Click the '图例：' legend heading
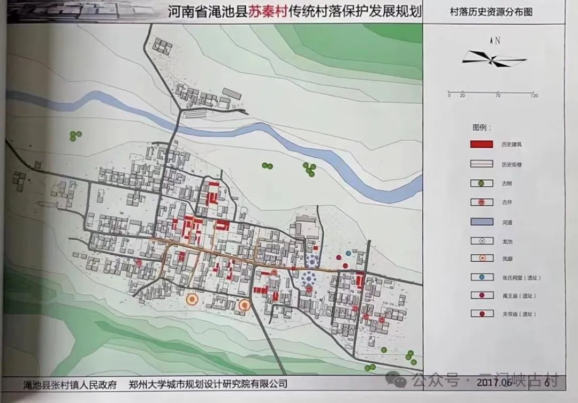 click(x=482, y=127)
